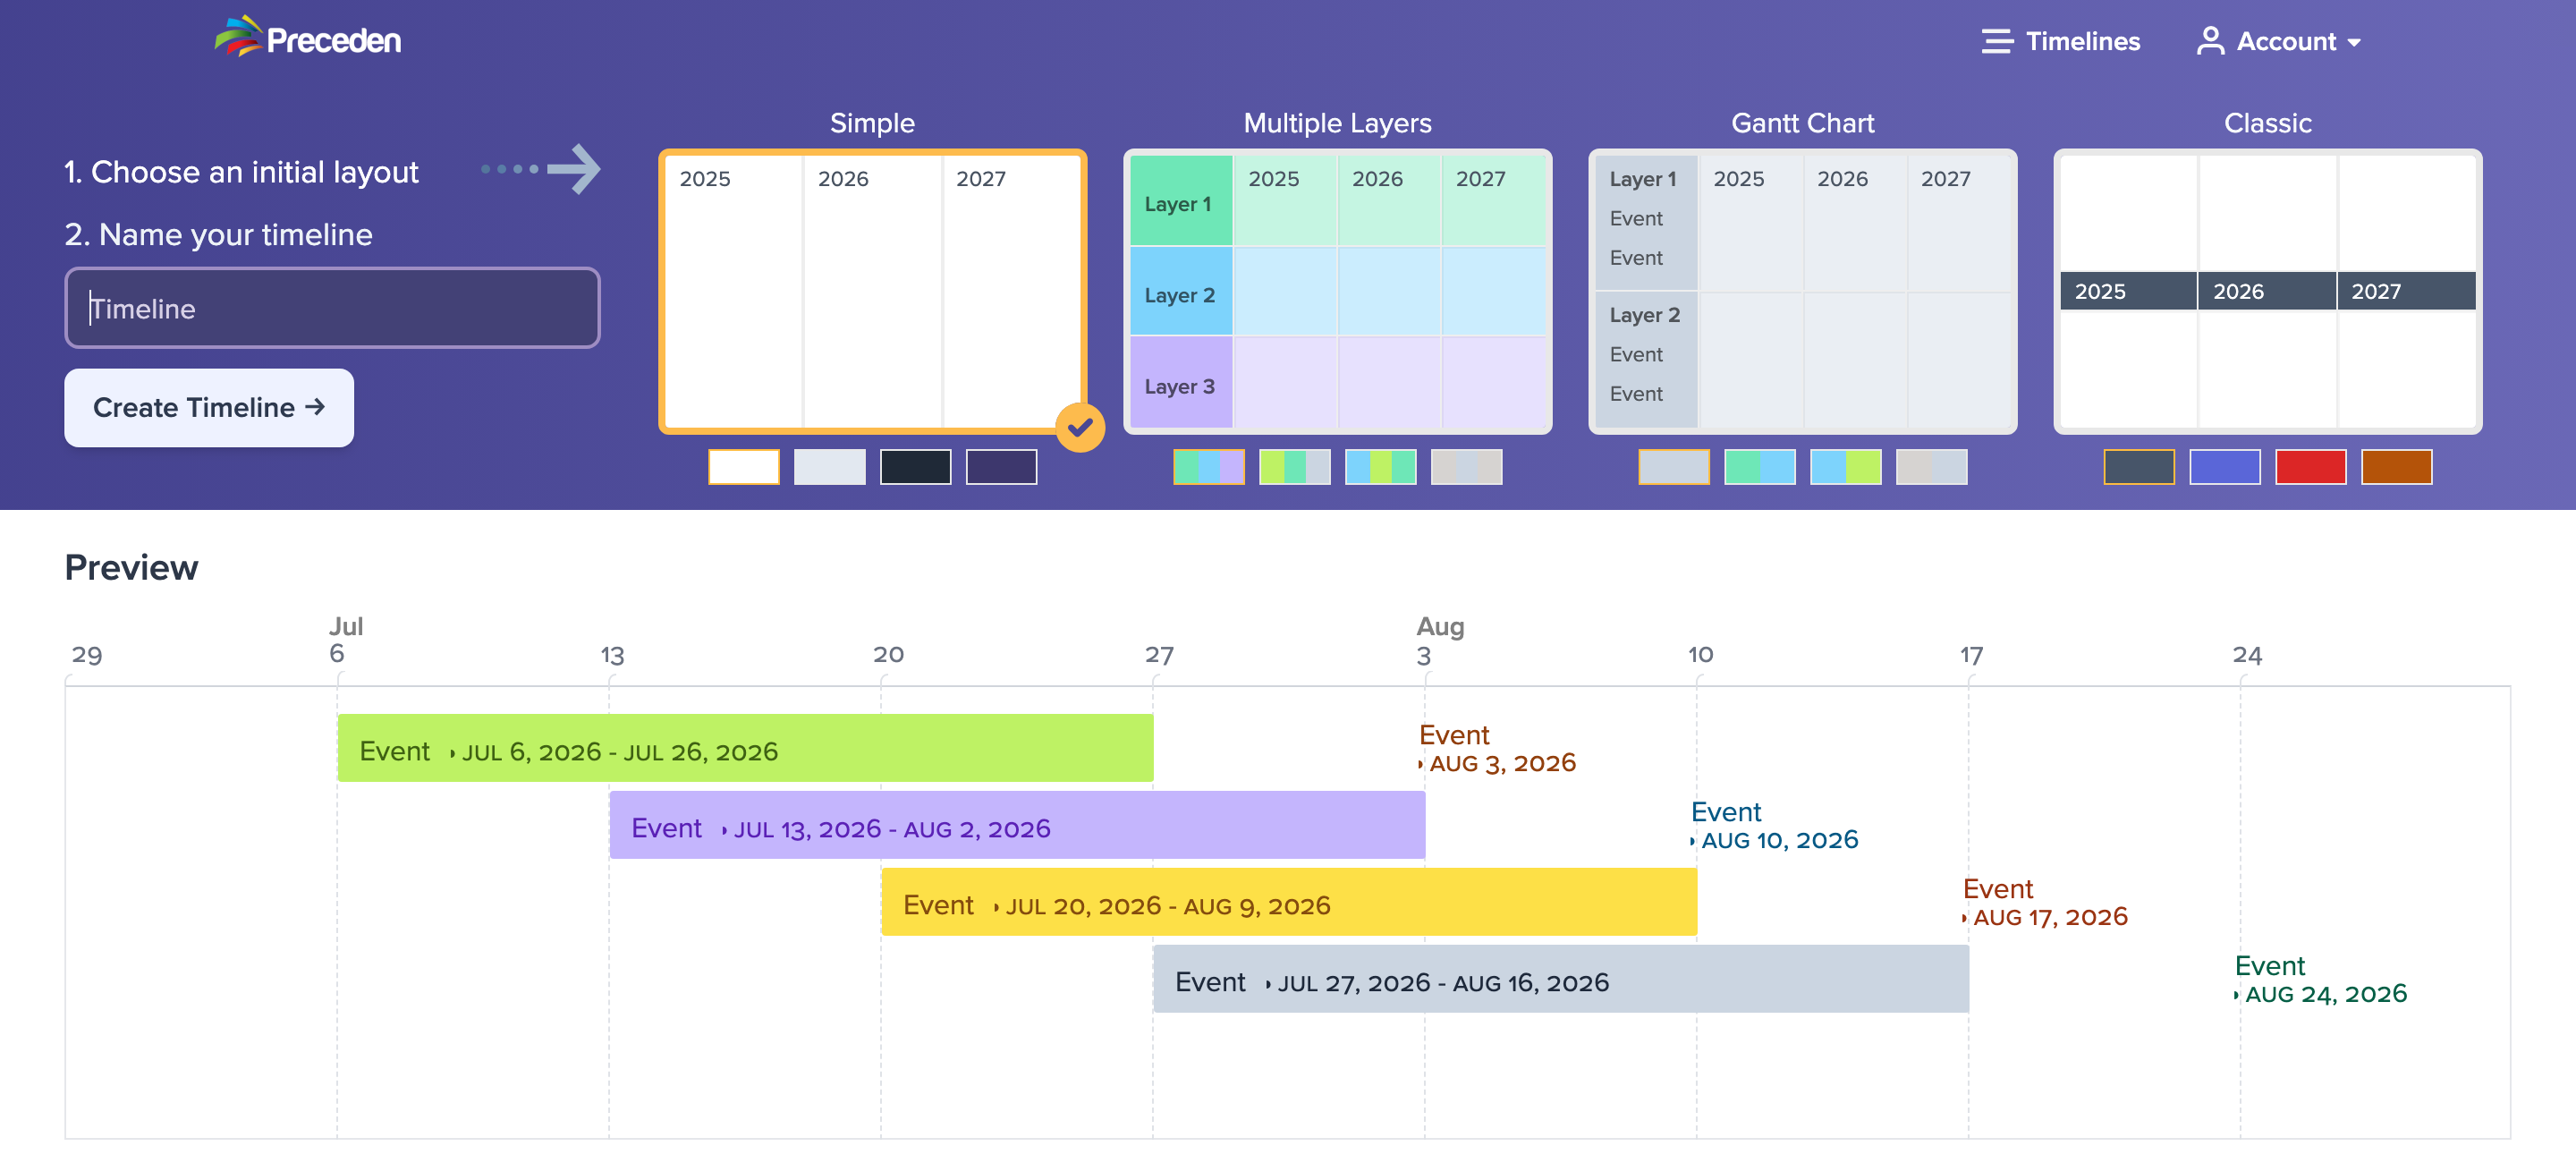Choose the white Simple color theme swatch

click(x=744, y=467)
